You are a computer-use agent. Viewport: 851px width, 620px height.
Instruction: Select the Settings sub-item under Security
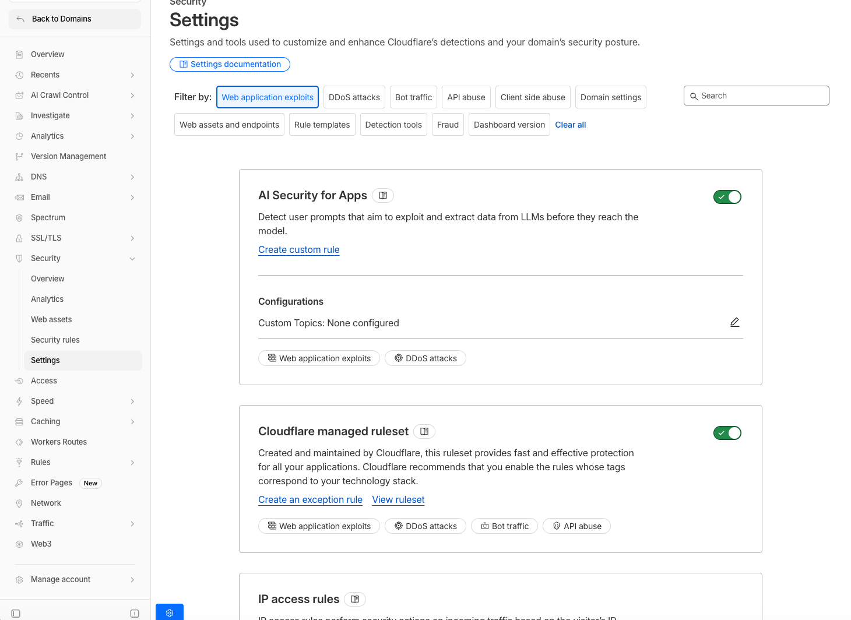point(83,360)
